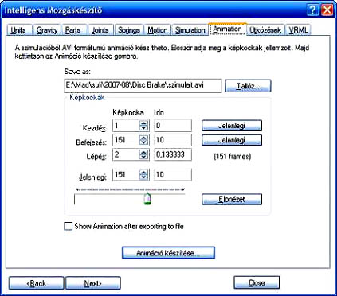Select the Animation tab

[x=228, y=29]
